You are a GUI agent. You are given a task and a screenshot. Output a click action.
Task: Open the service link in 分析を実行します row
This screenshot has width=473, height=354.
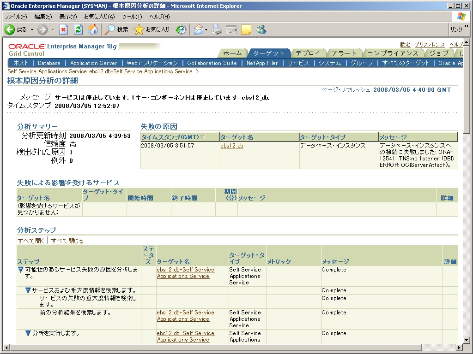(x=186, y=336)
